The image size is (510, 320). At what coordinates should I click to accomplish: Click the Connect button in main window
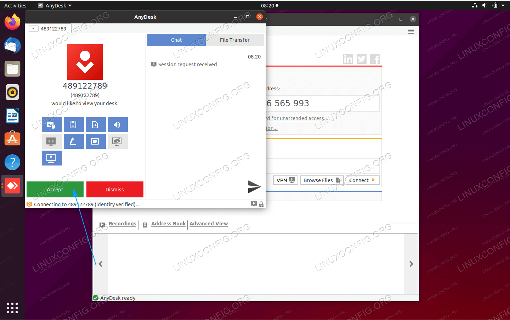[x=363, y=180]
